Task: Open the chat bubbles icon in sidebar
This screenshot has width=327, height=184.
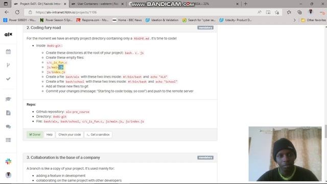Action: coord(8,127)
